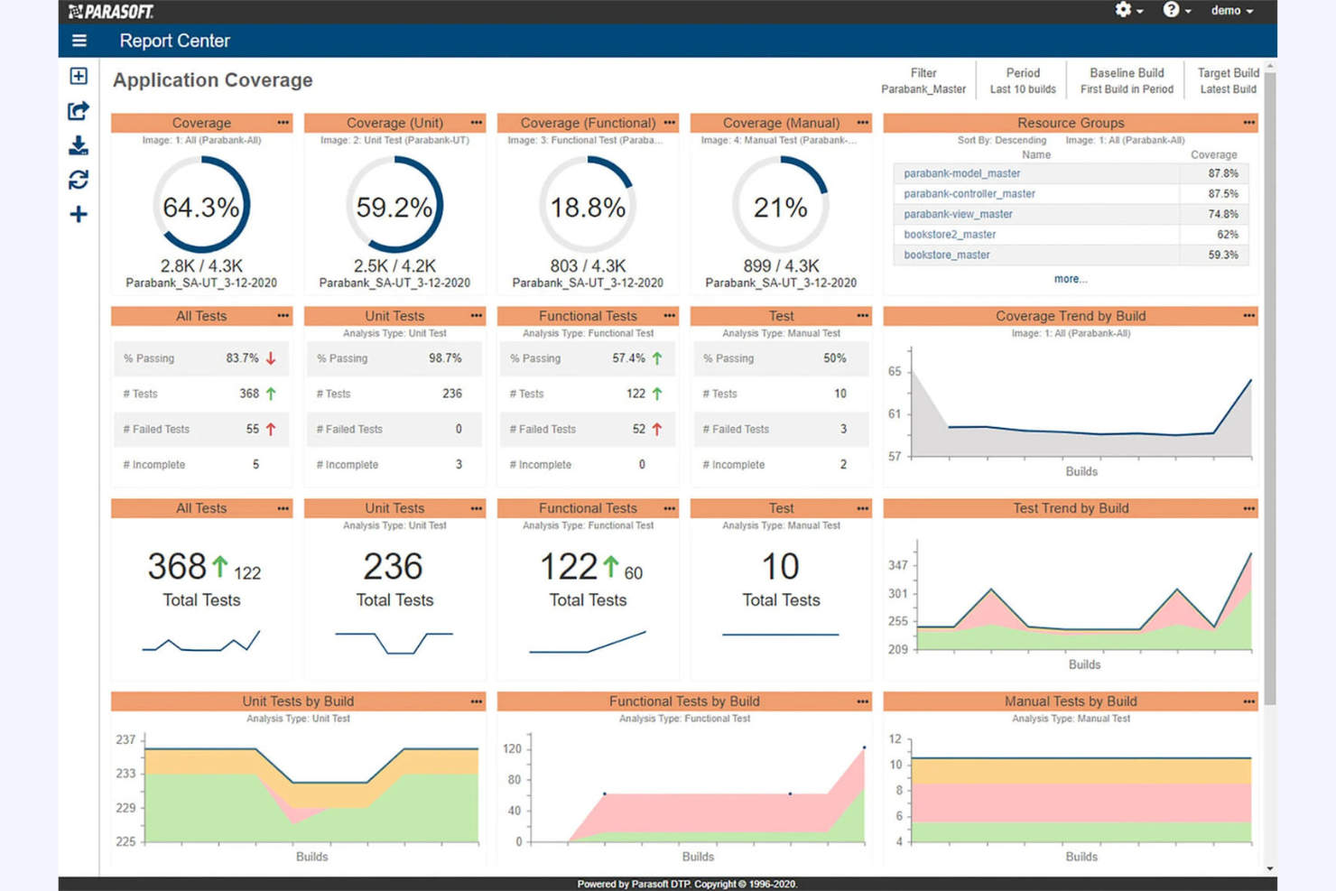This screenshot has width=1336, height=891.
Task: Open the Coverage Trend by Build widget menu
Action: point(1250,316)
